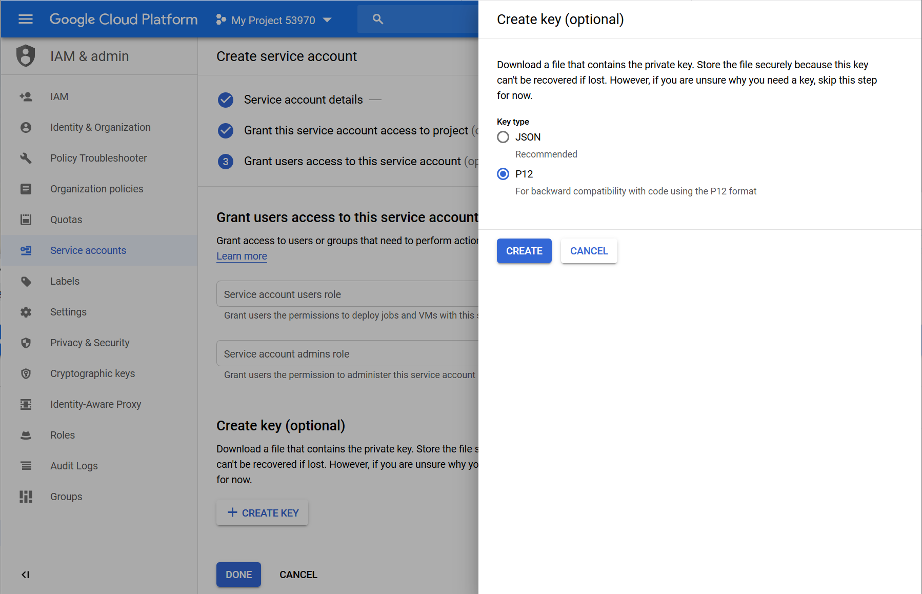Click the Organization policies list icon
This screenshot has height=594, width=922.
click(x=26, y=189)
